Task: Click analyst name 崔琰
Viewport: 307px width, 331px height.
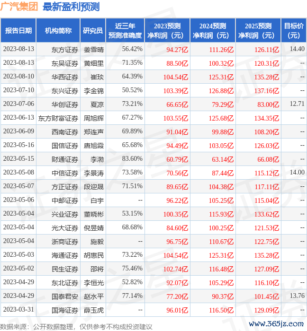Action: (x=97, y=77)
